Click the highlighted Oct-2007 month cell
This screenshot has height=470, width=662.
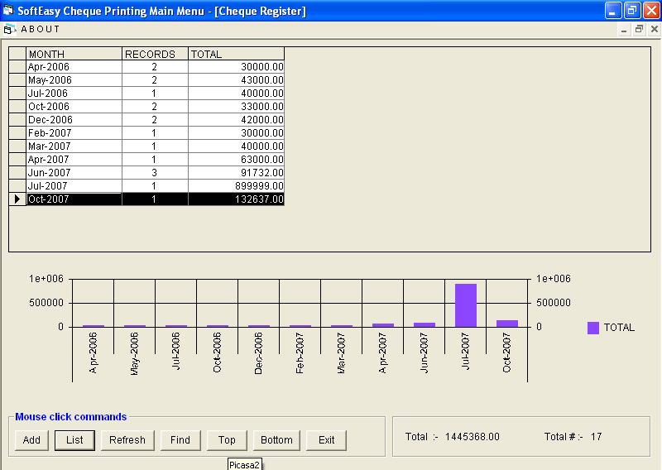point(74,199)
